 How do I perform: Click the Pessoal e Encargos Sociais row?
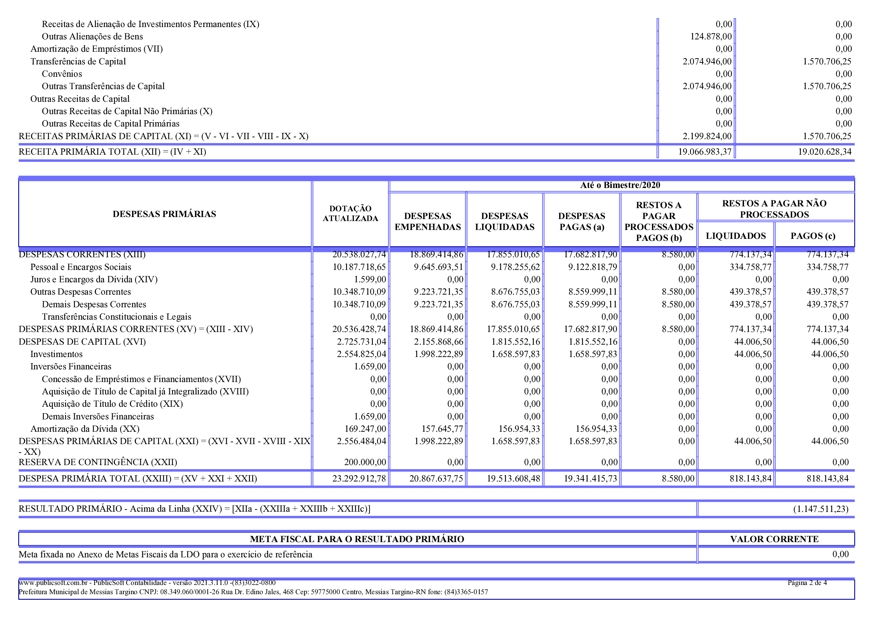pyautogui.click(x=81, y=267)
